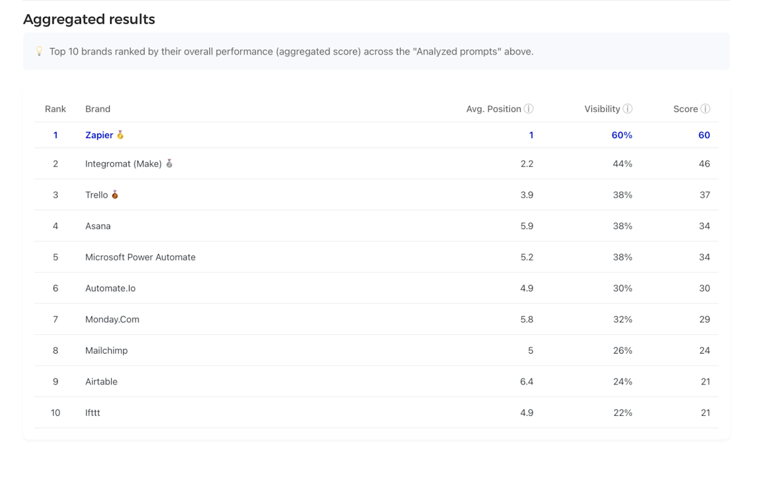Click the gold medal next to Zapier
The width and height of the screenshot is (782, 495).
[120, 135]
